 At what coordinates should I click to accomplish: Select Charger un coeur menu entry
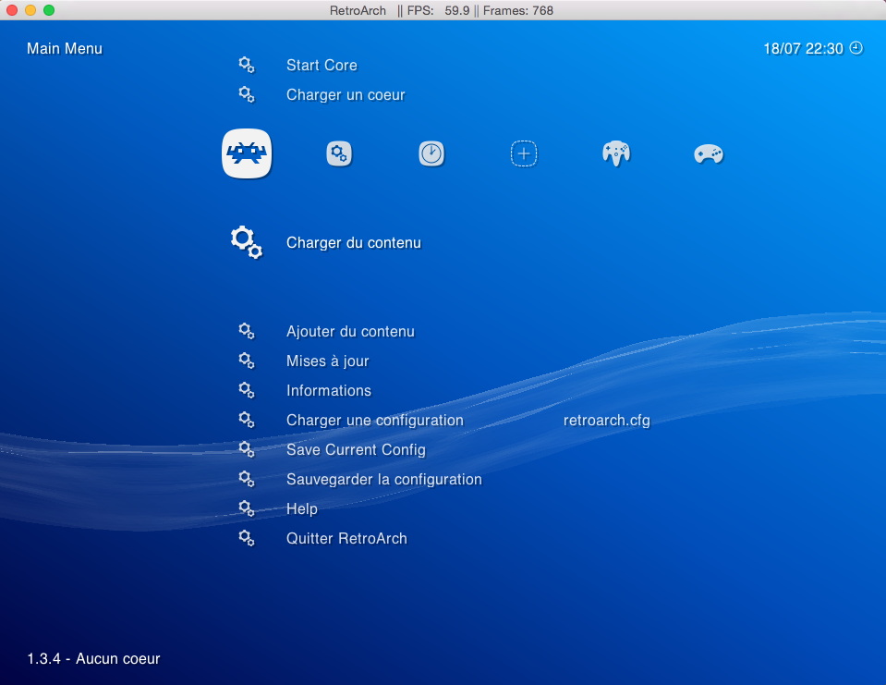tap(346, 95)
